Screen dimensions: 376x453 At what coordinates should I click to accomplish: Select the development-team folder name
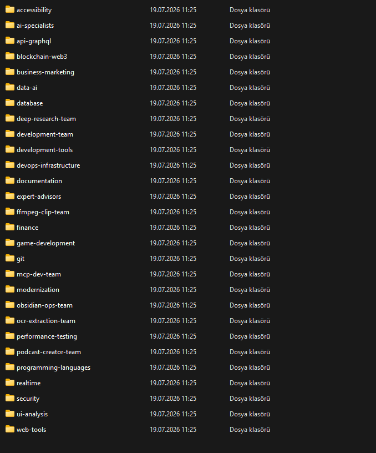pos(45,134)
